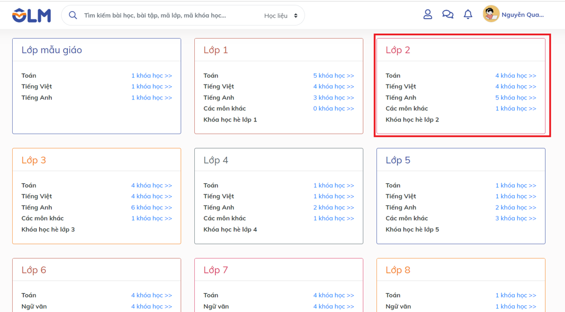The height and width of the screenshot is (312, 565).
Task: Click Toán subject in Lớp mẫu giáo card
Action: click(29, 76)
